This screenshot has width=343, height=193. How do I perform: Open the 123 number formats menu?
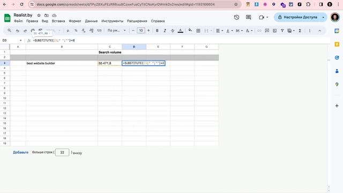99,31
